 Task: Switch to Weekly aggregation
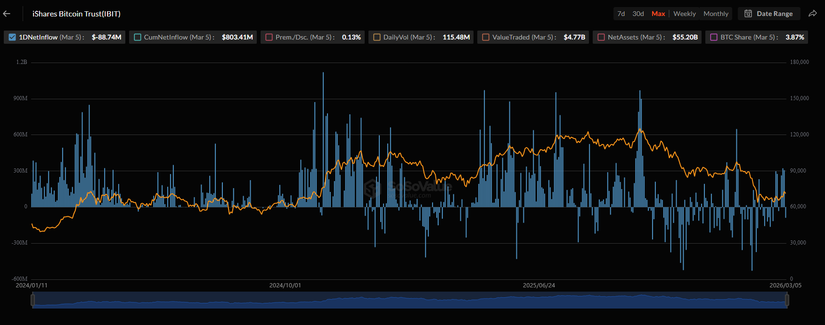(x=684, y=14)
